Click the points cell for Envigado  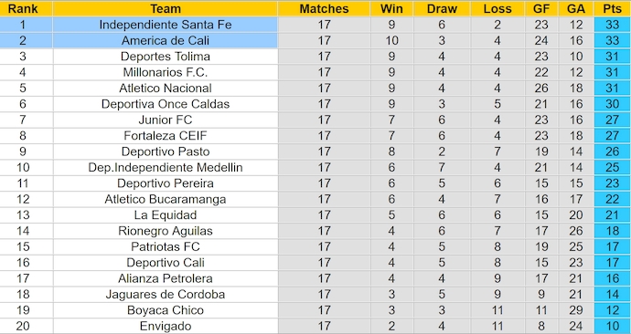pyautogui.click(x=612, y=326)
